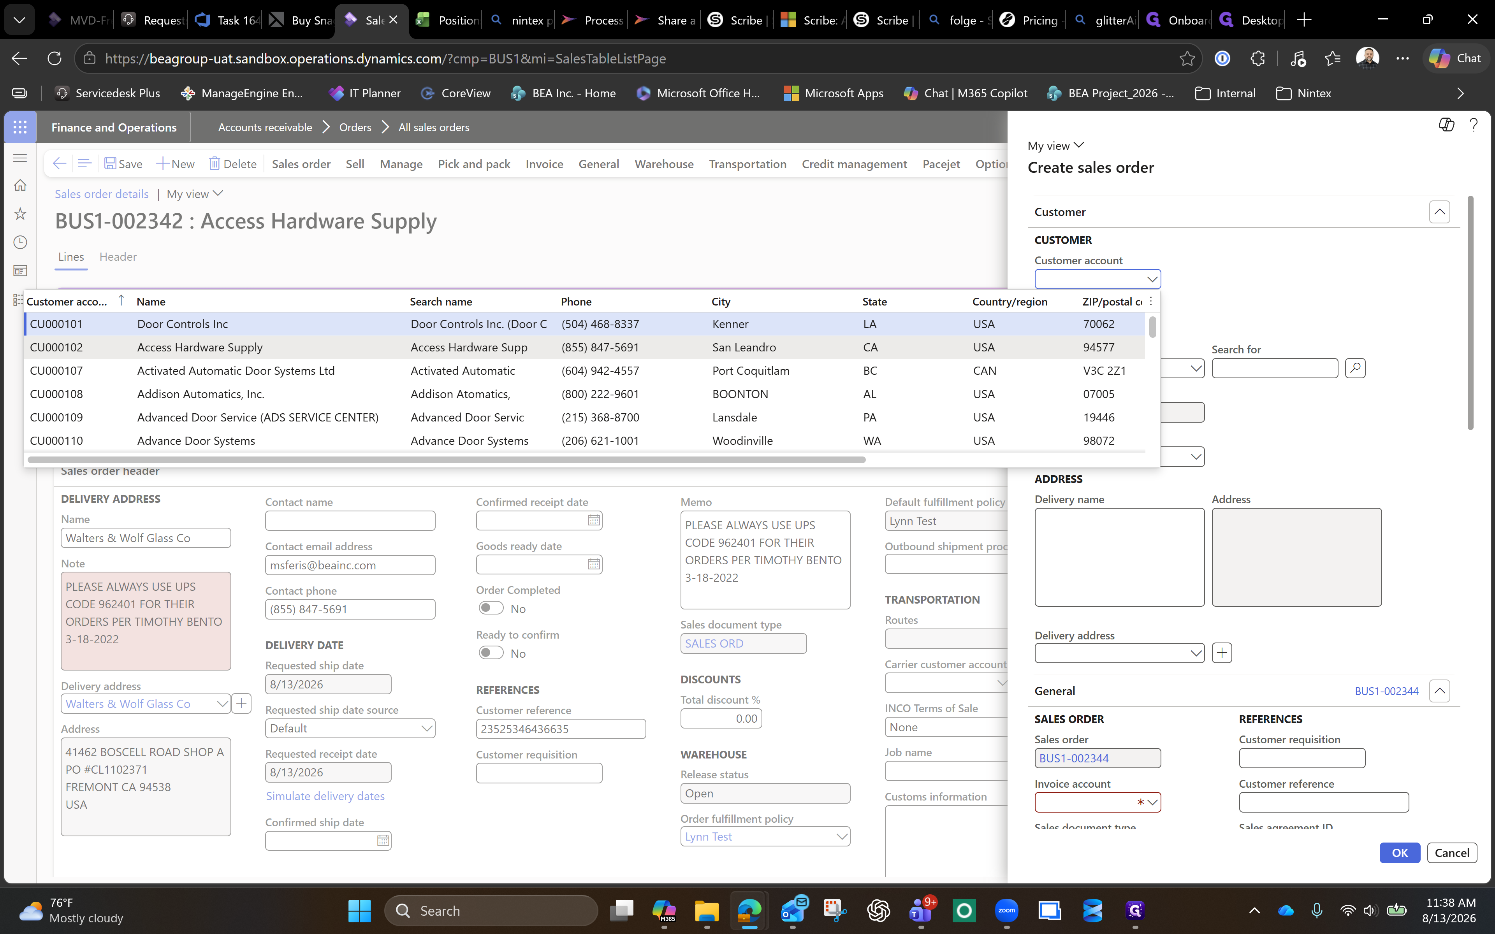The height and width of the screenshot is (934, 1495).
Task: Click vertical scrollbar of customer lookup grid
Action: [1152, 327]
